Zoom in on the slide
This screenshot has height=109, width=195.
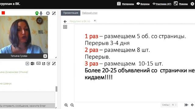pos(66,105)
